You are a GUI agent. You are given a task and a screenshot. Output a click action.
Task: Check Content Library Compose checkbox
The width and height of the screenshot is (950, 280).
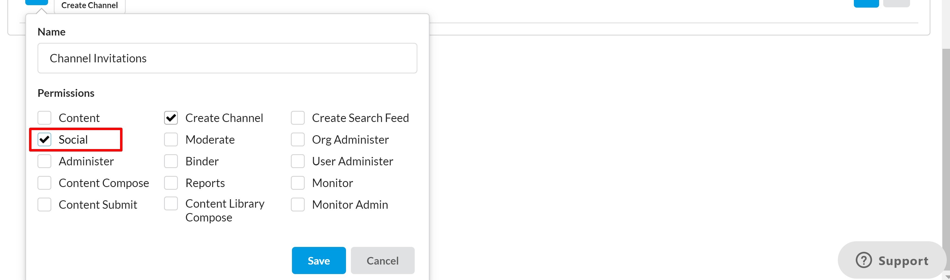point(171,204)
